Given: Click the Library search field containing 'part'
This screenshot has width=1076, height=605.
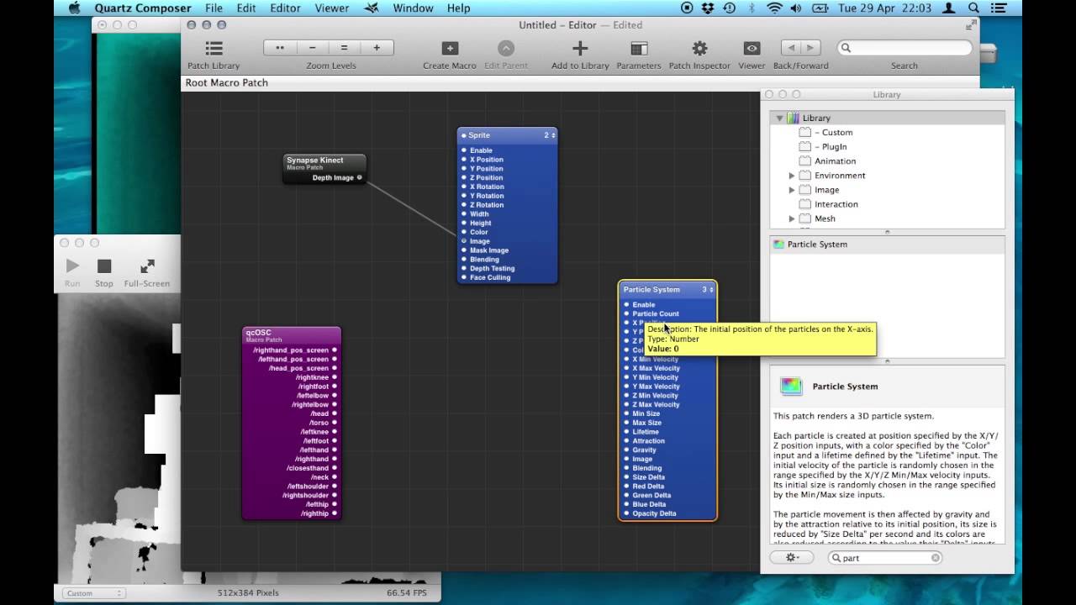Looking at the screenshot, I should 884,558.
